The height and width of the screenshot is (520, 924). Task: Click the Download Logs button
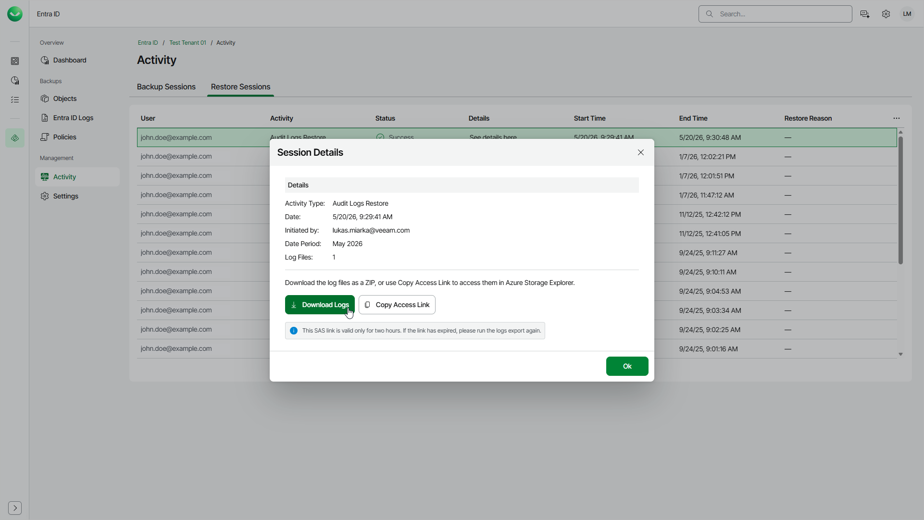click(x=320, y=305)
